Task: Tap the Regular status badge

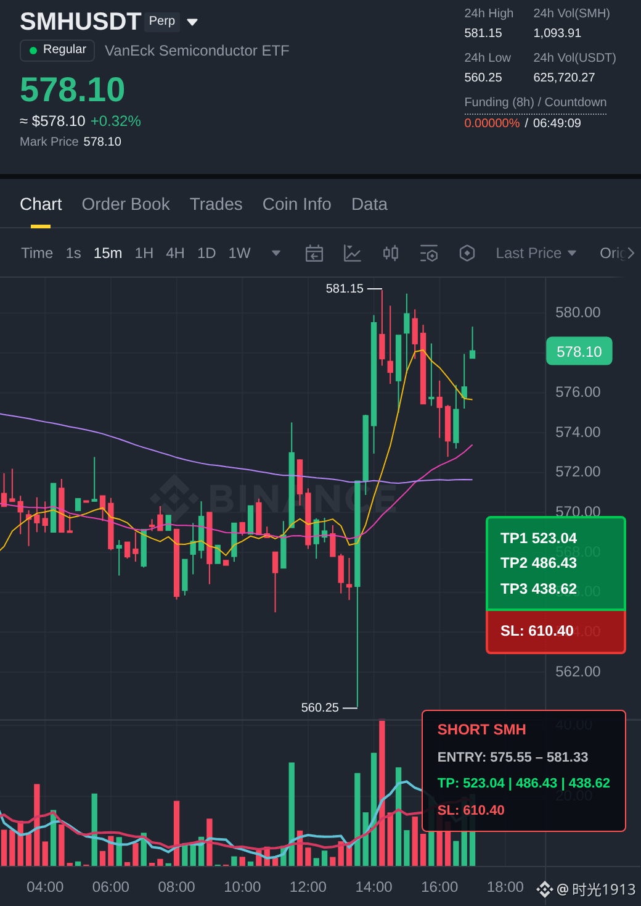Action: [x=57, y=50]
